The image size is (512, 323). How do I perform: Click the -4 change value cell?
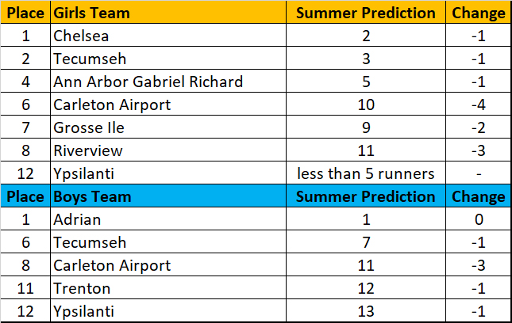tap(478, 104)
